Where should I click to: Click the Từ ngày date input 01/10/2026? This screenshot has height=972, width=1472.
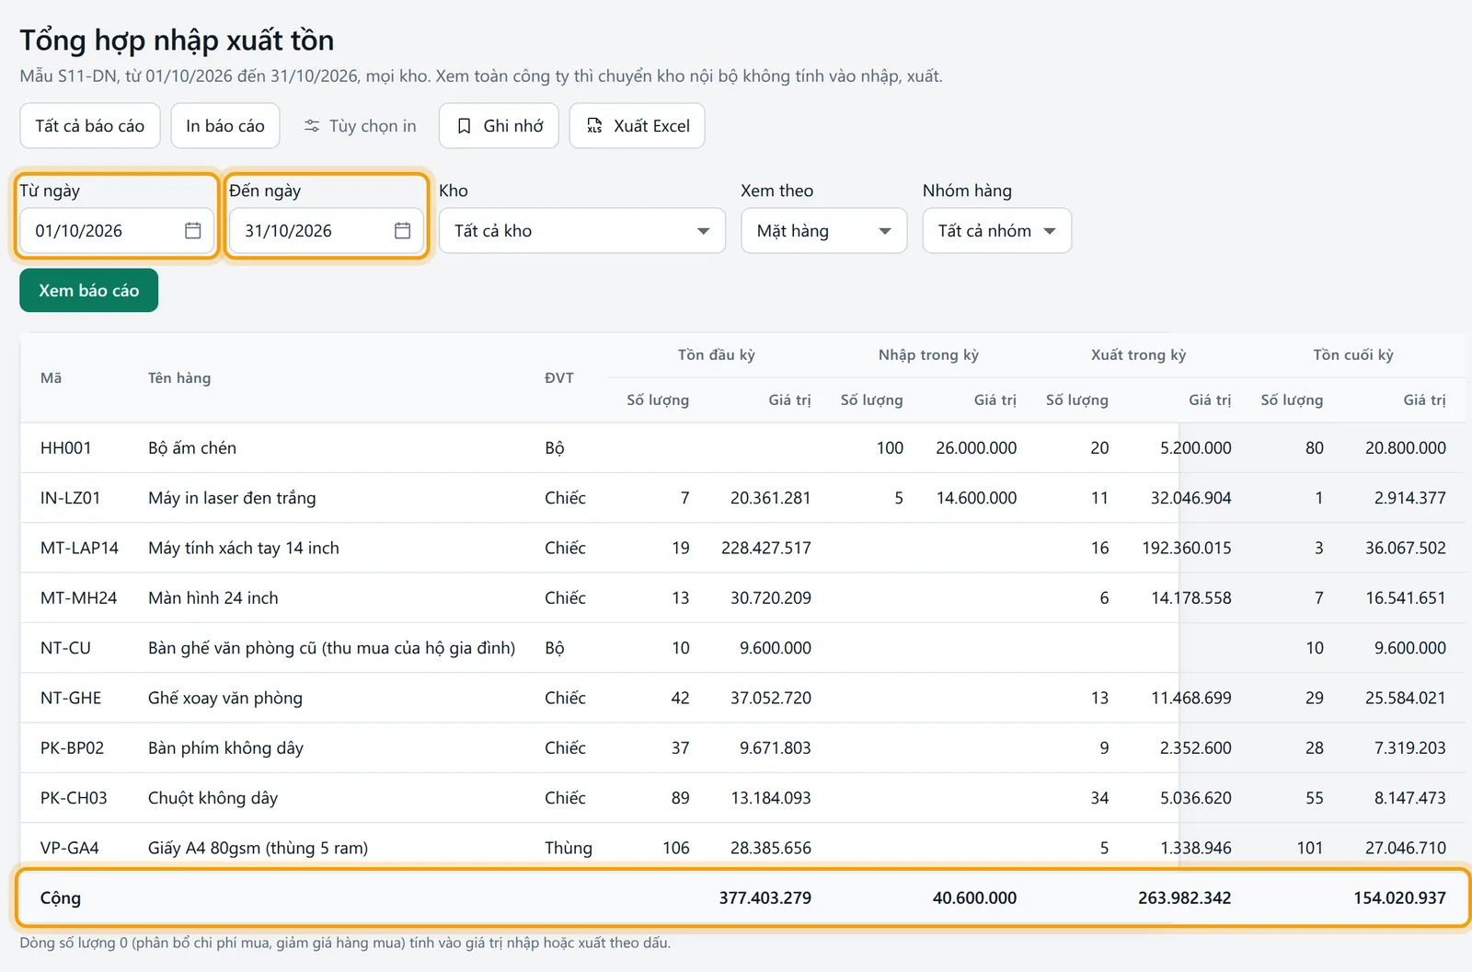click(117, 231)
